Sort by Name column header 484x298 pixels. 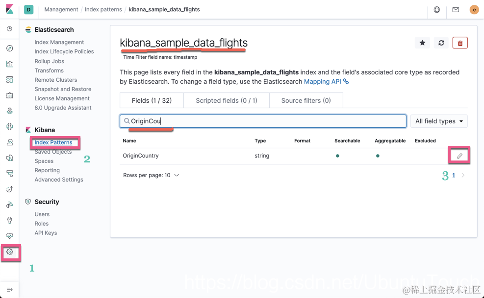coord(129,141)
